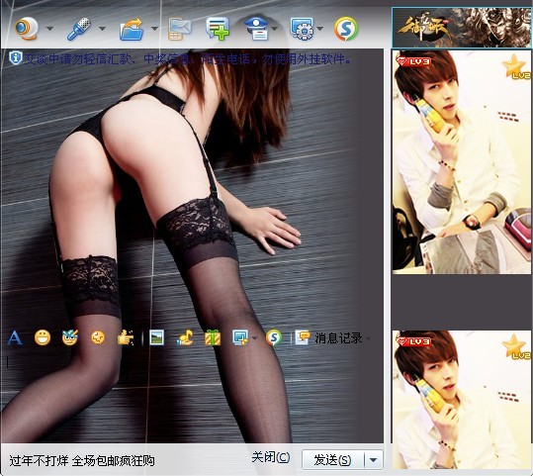Click the lower own avatar photo
533x476 pixels.
[461, 400]
